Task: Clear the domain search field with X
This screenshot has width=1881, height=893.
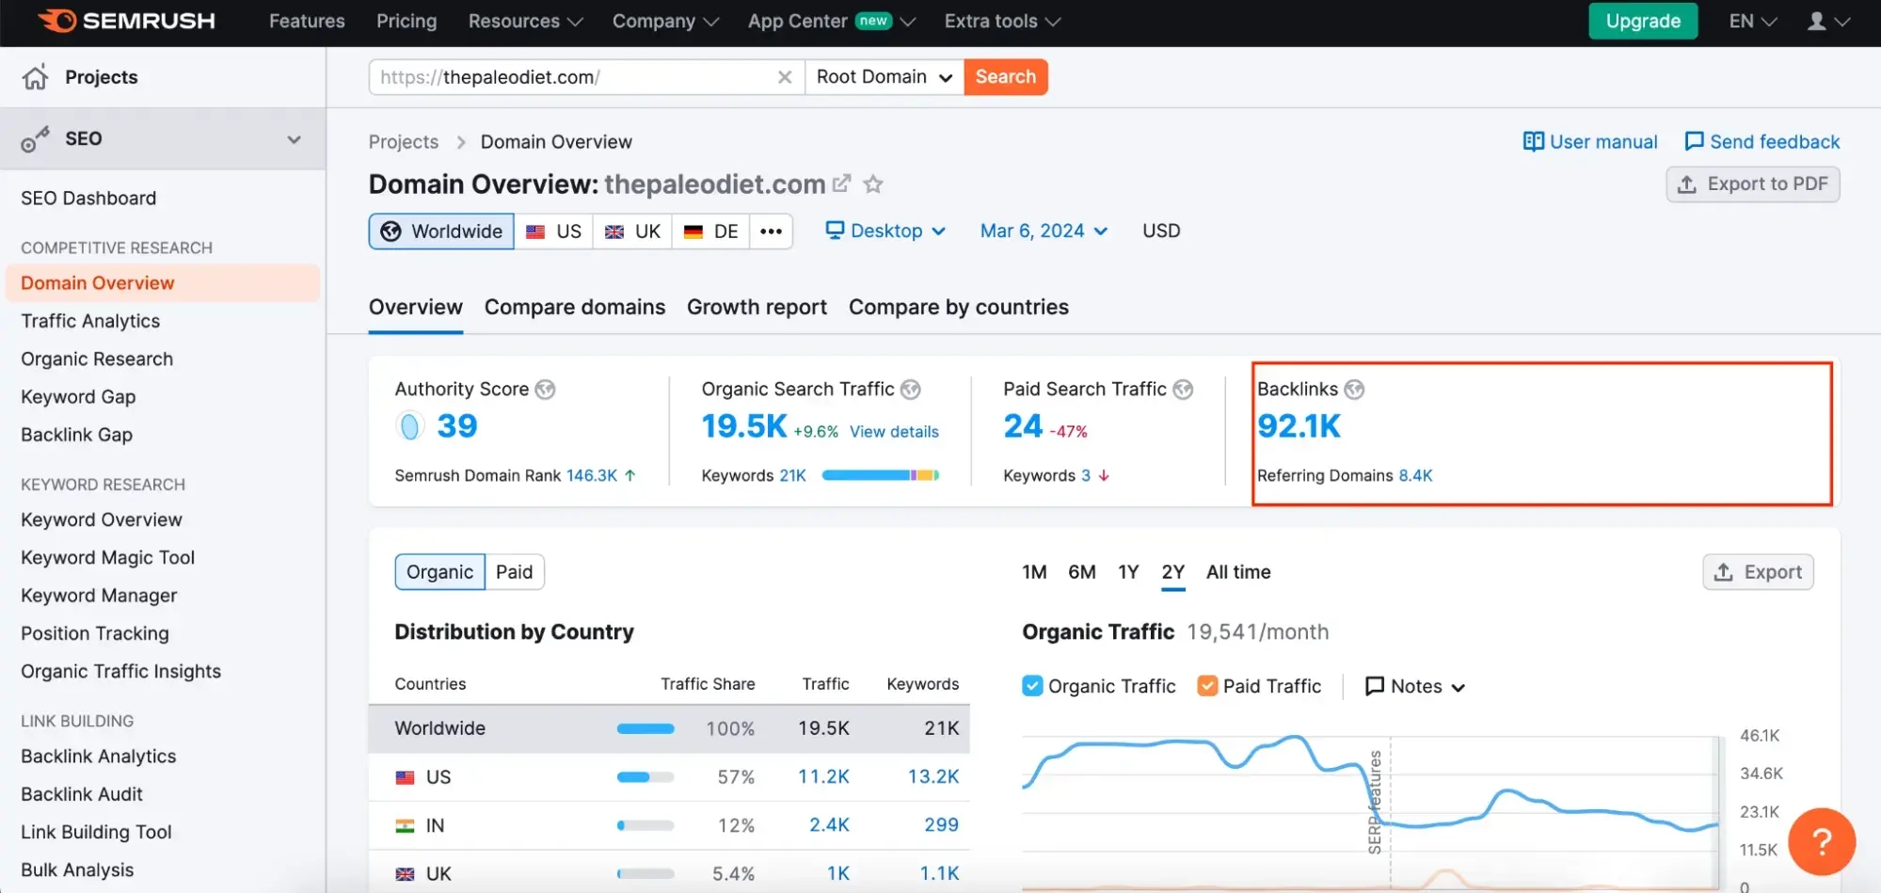Action: (784, 77)
